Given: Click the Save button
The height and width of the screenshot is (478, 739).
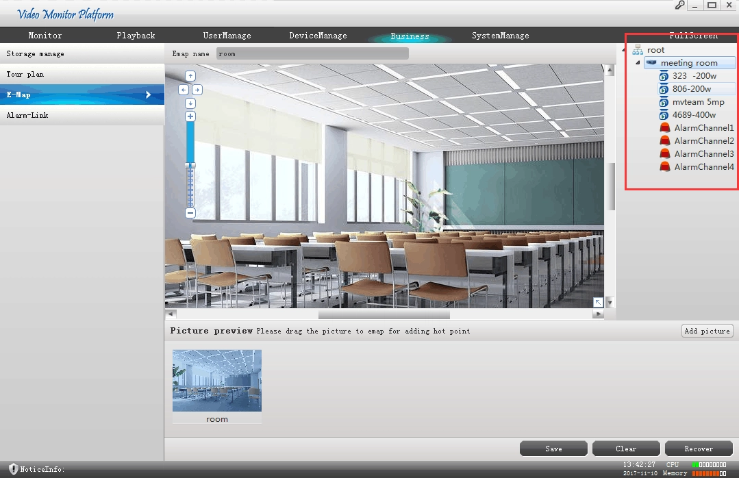Looking at the screenshot, I should [x=554, y=449].
